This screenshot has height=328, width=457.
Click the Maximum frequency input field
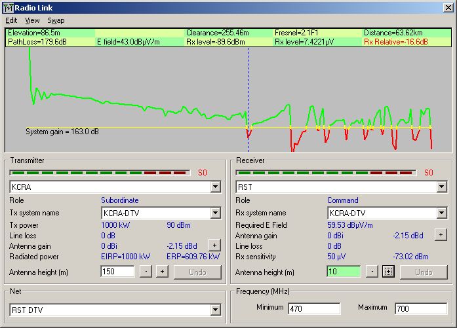click(420, 308)
